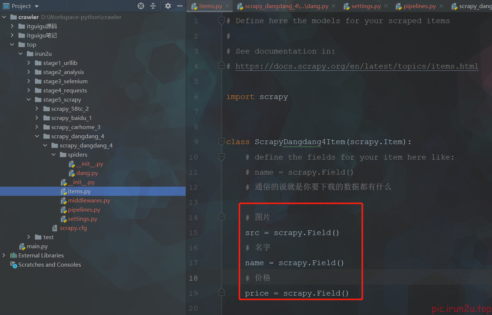492x315 pixels.
Task: Open the docs.scrapy.org items documentation link
Action: [357, 66]
